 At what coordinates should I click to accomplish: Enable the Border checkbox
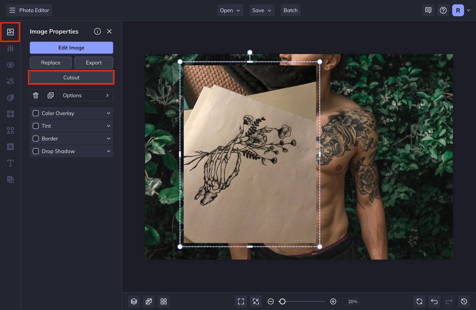(35, 138)
